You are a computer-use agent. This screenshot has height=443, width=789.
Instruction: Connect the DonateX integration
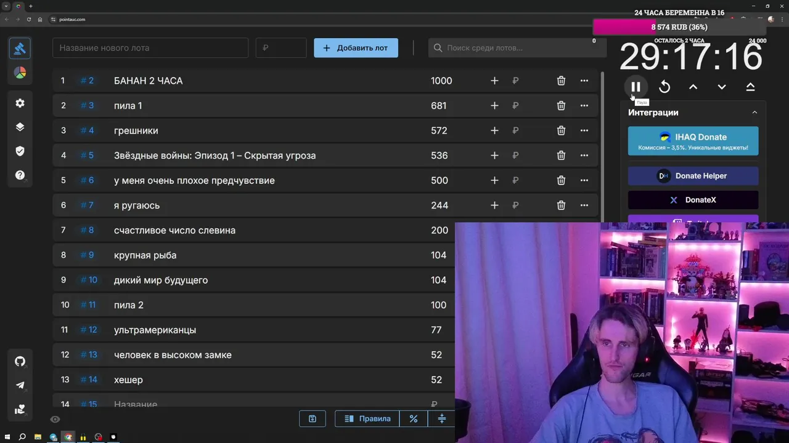[x=693, y=200]
